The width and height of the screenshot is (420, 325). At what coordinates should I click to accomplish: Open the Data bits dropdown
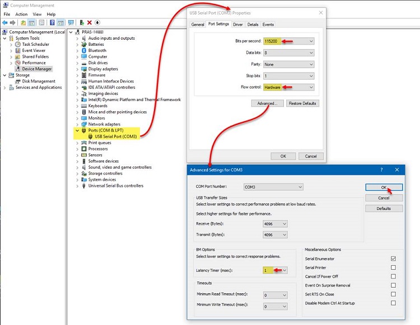[289, 53]
